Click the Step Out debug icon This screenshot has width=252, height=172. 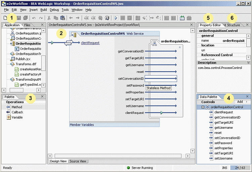click(x=158, y=18)
